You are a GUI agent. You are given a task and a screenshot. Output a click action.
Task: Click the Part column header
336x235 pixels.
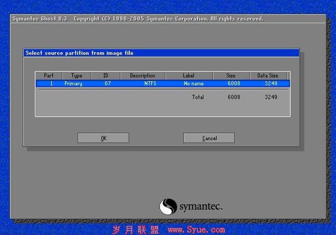tap(49, 76)
